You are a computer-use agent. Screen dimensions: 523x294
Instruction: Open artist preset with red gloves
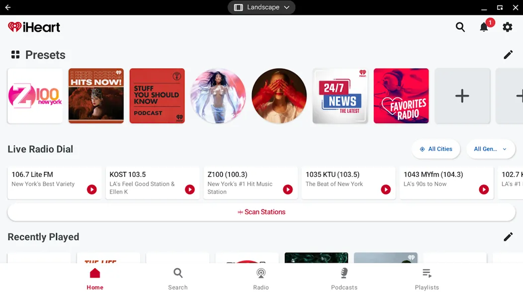point(279,96)
